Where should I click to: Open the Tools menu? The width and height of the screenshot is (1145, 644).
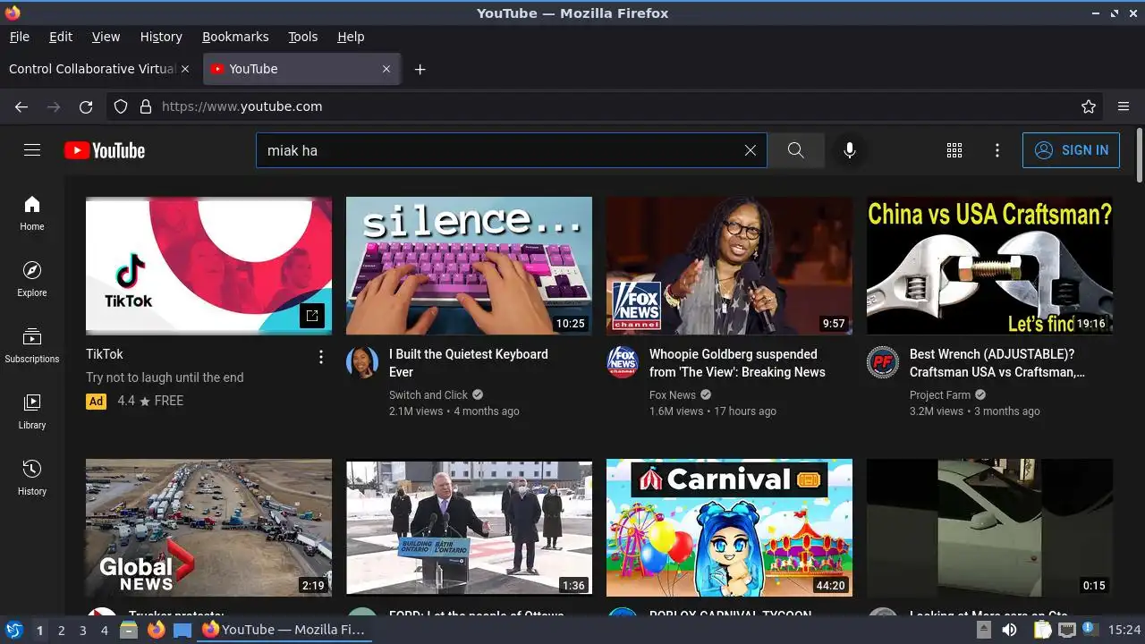click(x=303, y=37)
